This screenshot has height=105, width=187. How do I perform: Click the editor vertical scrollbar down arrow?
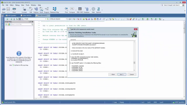(x=184, y=97)
